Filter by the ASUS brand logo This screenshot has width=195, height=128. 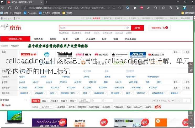[138, 55]
